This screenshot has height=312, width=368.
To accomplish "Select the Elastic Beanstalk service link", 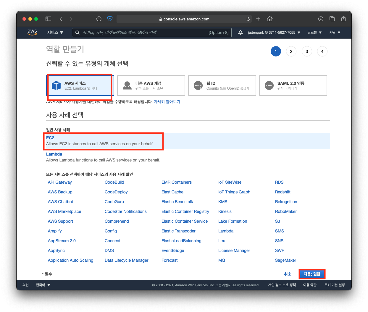I will (177, 202).
